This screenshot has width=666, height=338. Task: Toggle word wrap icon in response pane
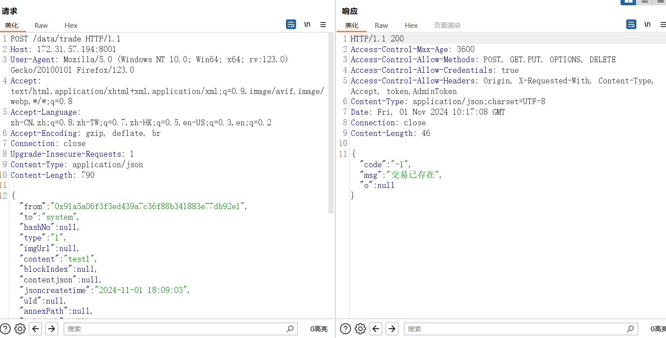point(631,25)
